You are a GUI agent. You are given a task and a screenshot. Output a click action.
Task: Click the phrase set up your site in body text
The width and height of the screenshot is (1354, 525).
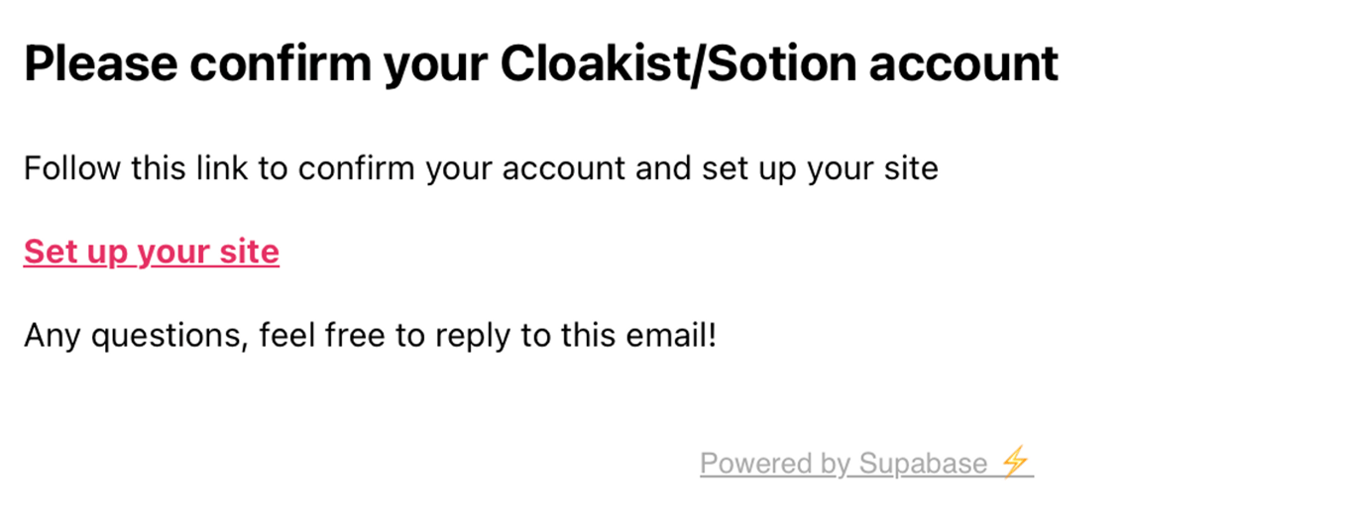click(820, 169)
